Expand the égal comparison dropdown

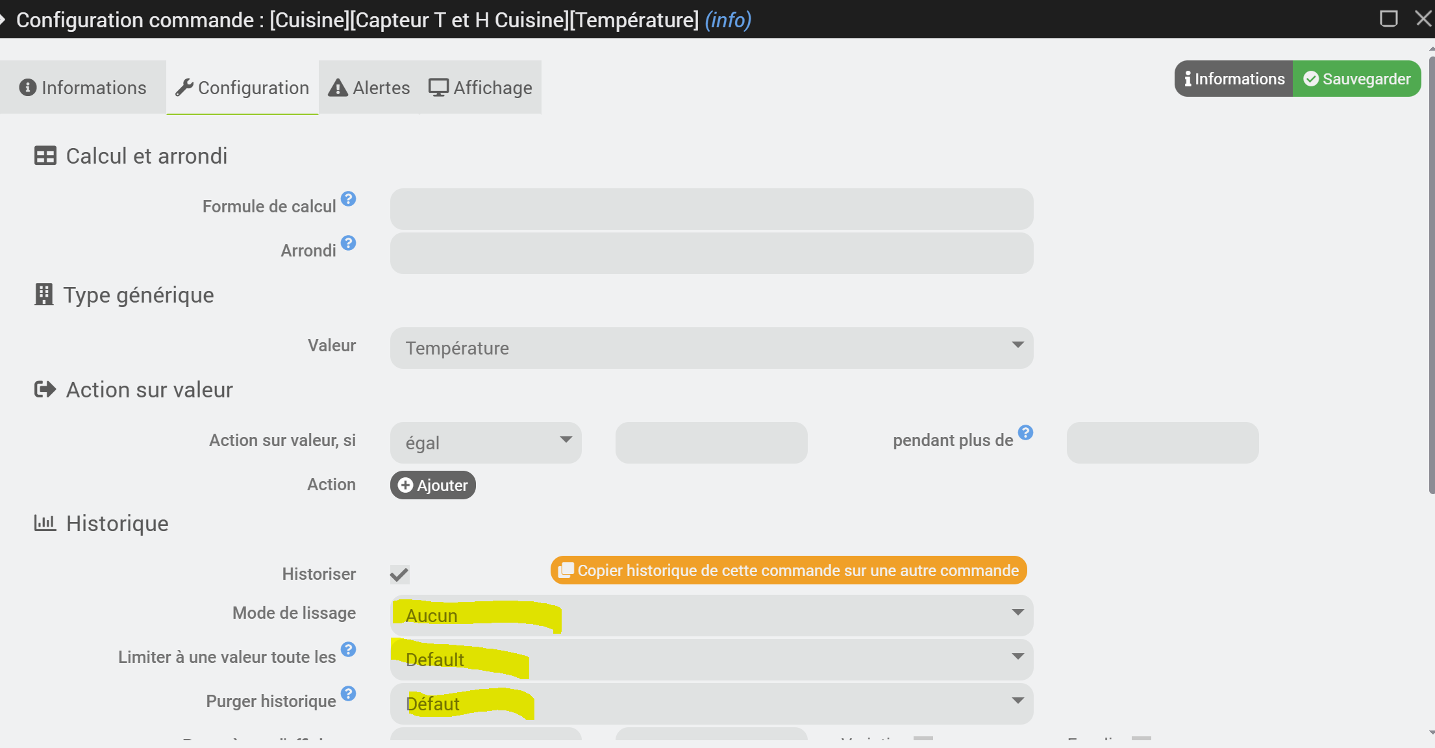[x=485, y=443]
